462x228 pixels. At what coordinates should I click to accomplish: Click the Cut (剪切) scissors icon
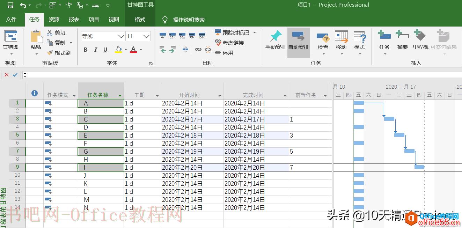[50, 32]
